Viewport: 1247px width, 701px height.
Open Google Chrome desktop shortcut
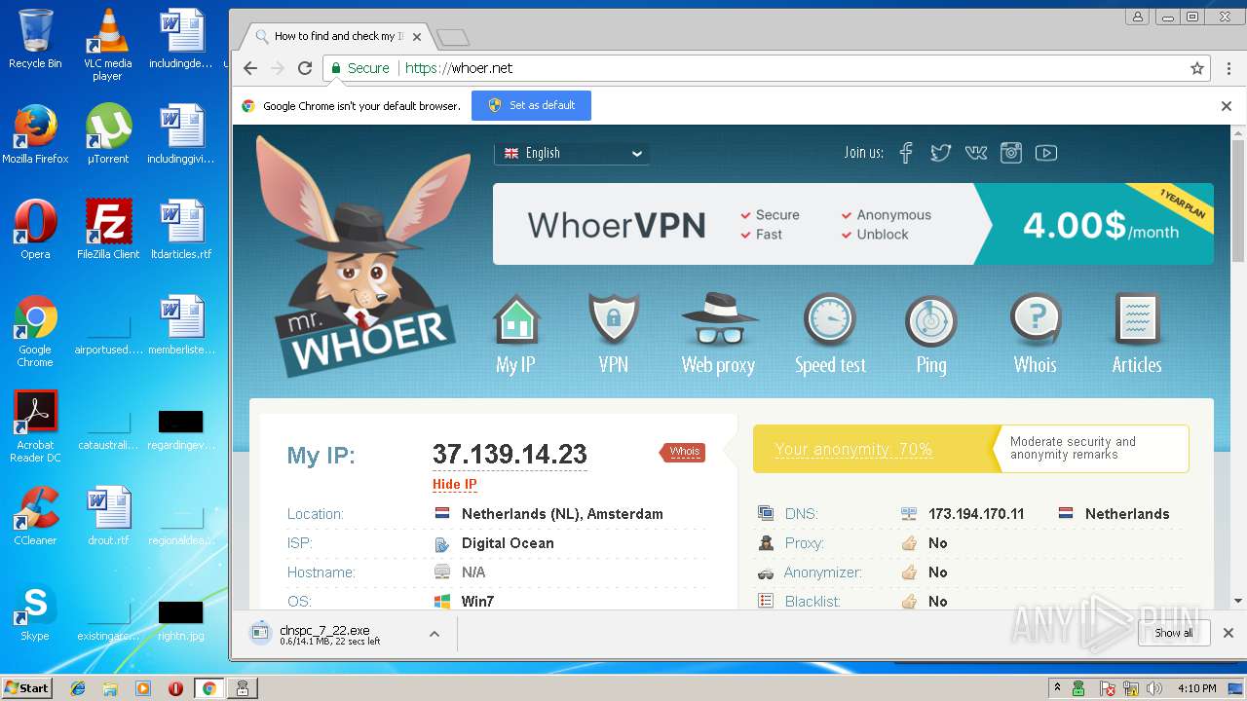(x=35, y=331)
